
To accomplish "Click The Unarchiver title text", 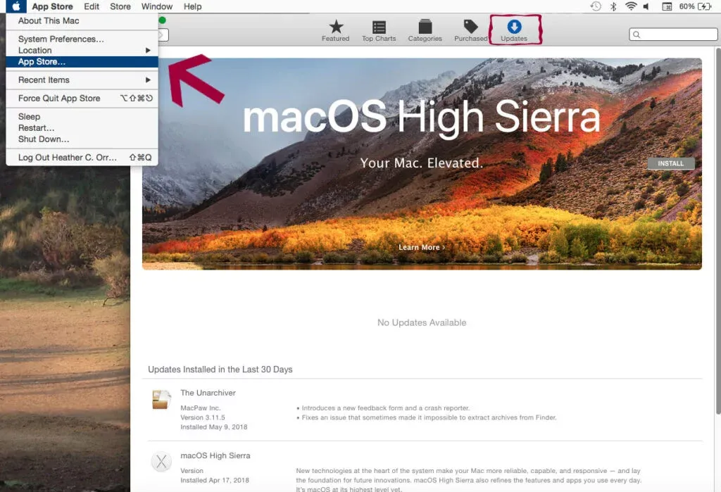I will [x=208, y=393].
